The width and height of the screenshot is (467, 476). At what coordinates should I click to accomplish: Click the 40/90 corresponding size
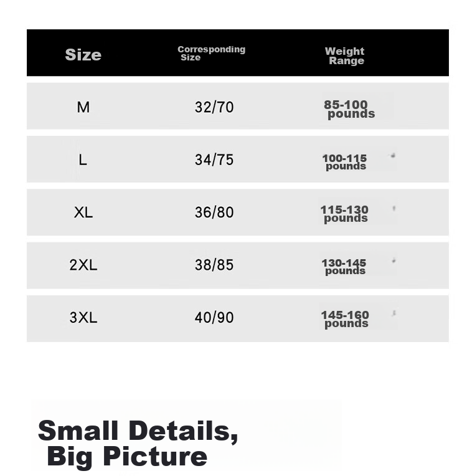[214, 318]
